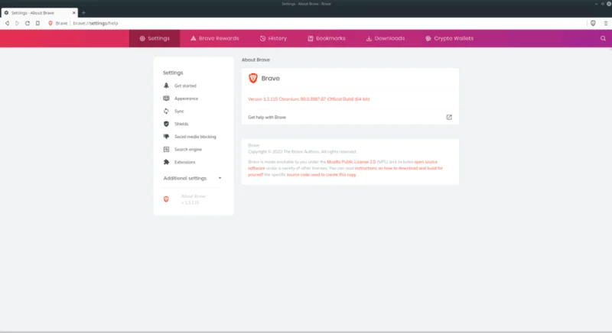The height and width of the screenshot is (333, 612).
Task: Open the Brave Rewards tab
Action: pos(215,38)
